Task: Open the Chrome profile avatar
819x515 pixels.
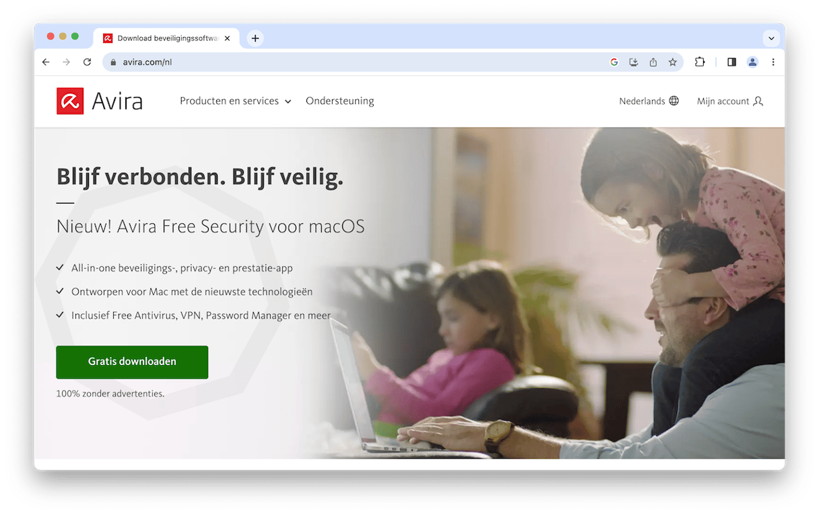Action: pos(752,62)
